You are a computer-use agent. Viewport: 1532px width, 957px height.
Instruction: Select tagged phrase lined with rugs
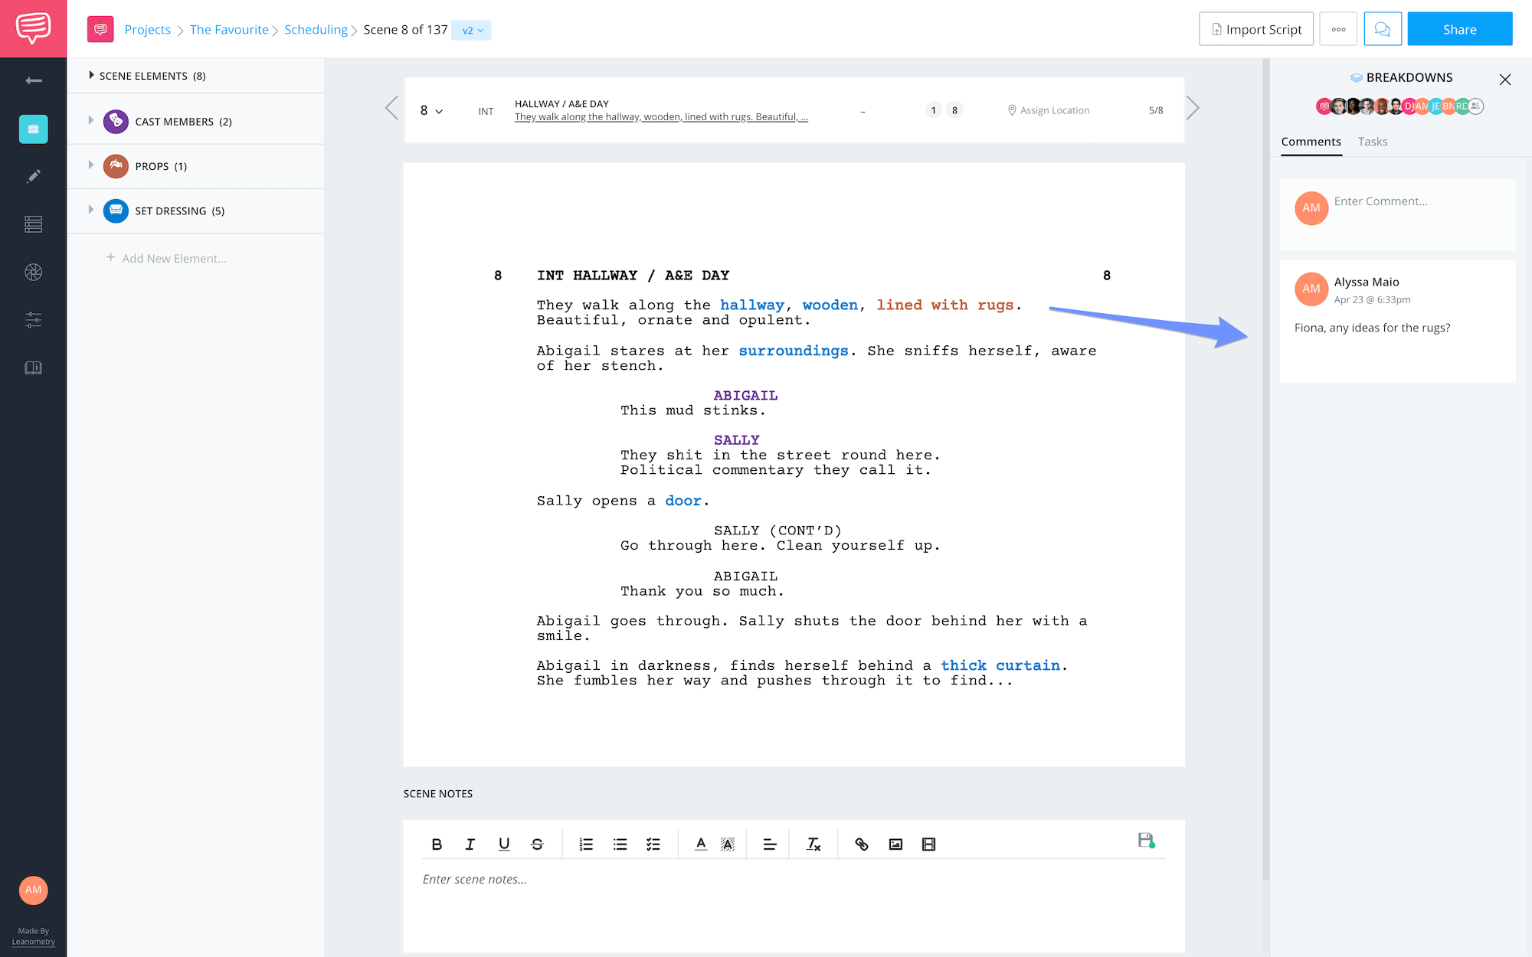945,305
